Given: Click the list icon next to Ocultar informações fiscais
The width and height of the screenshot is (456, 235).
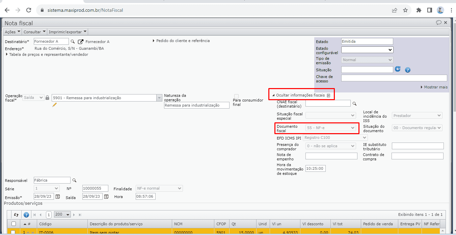Looking at the screenshot, I should click(x=328, y=95).
